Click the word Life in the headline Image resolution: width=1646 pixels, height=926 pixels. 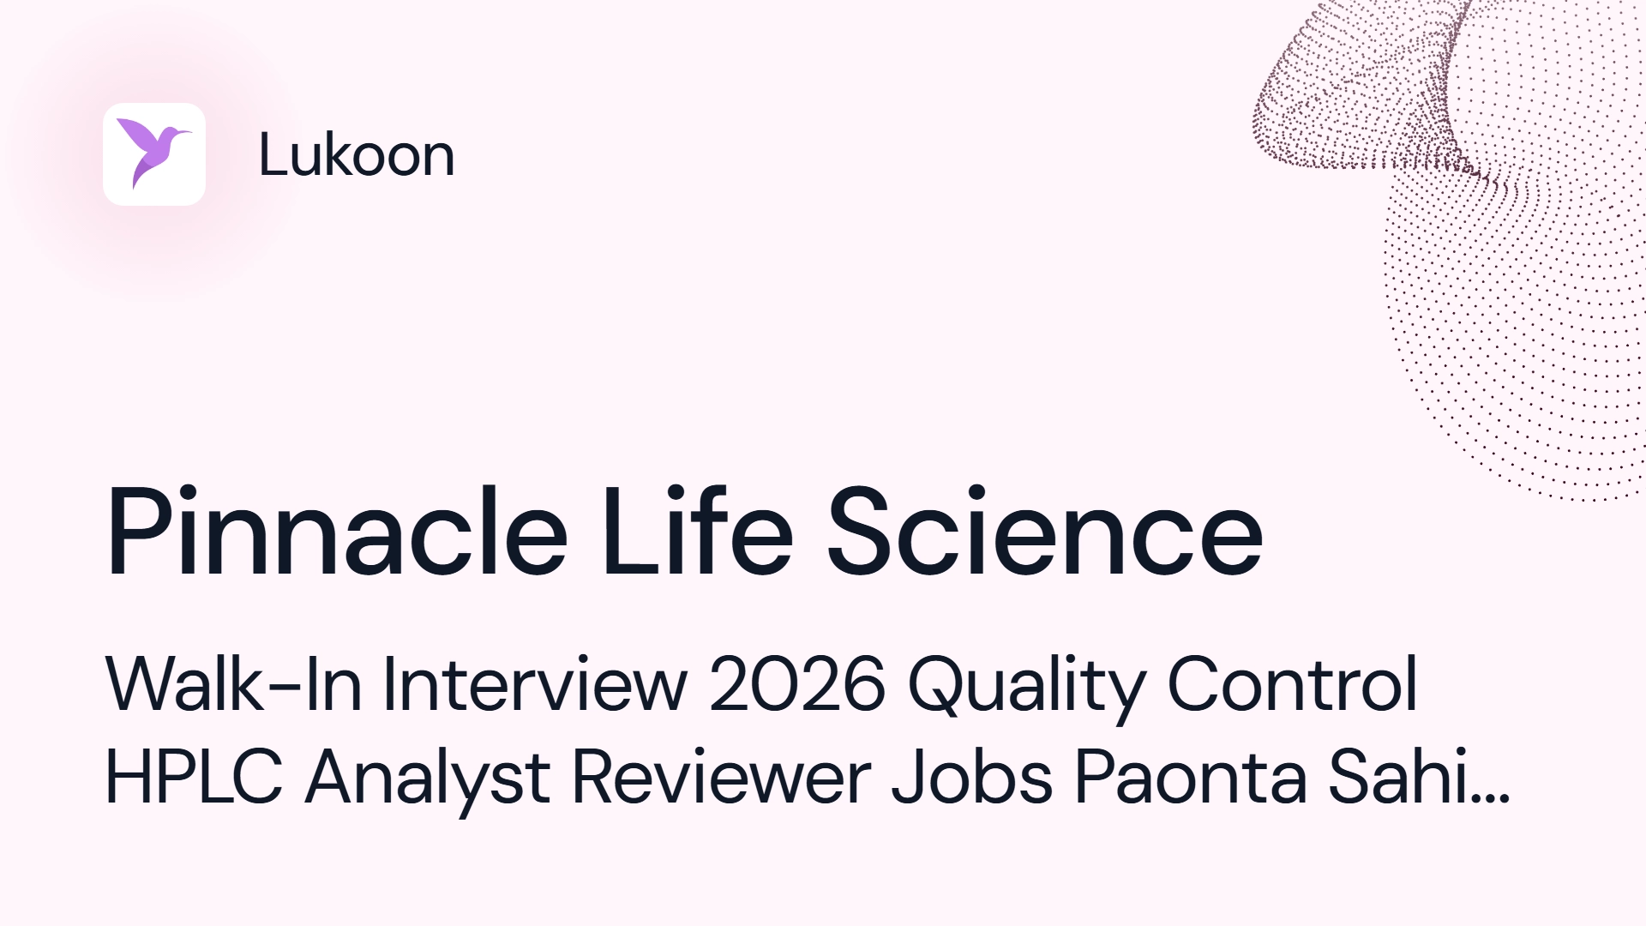click(x=697, y=532)
